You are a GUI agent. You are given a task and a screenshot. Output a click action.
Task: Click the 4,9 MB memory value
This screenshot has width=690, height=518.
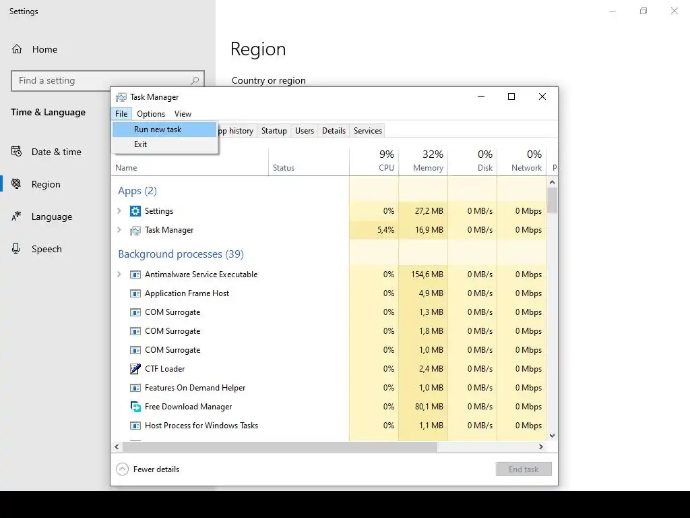pyautogui.click(x=431, y=293)
